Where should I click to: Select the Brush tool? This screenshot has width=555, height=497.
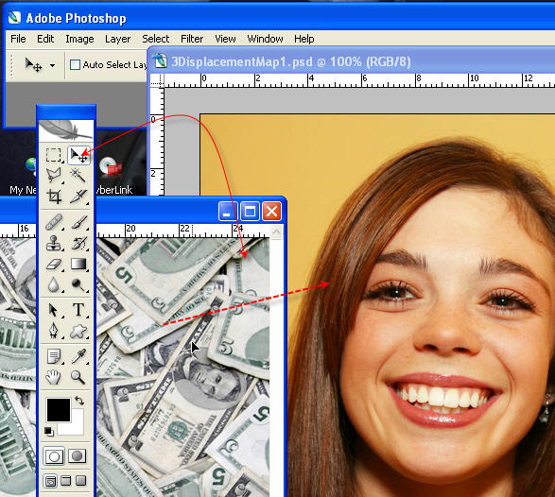click(x=78, y=222)
